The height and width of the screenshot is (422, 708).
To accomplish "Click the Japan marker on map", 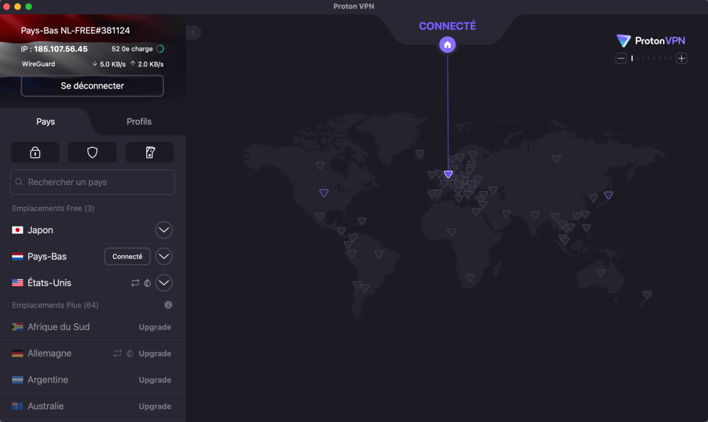I will [608, 195].
